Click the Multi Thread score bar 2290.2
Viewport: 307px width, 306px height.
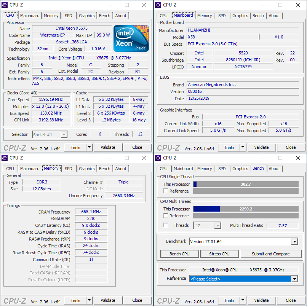[246, 209]
